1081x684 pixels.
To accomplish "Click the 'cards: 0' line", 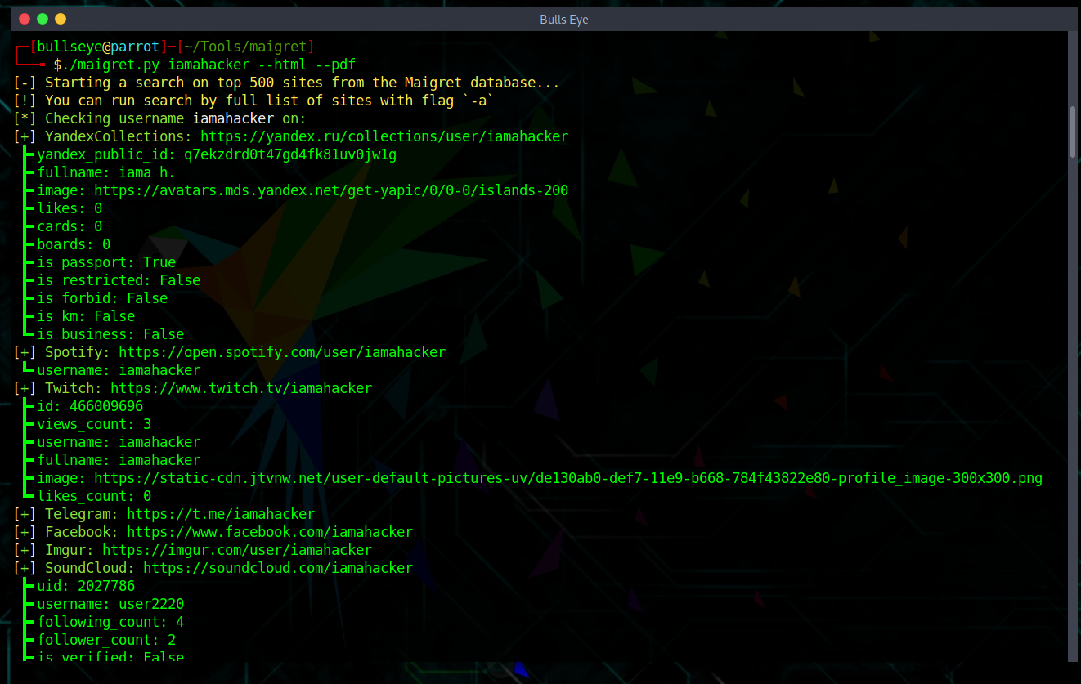I will [x=70, y=226].
